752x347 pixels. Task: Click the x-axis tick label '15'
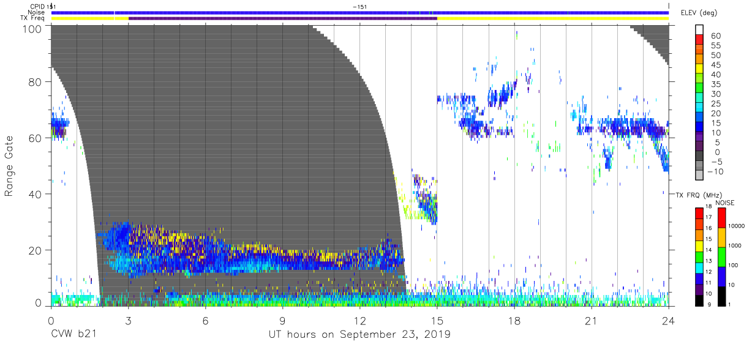coord(437,321)
